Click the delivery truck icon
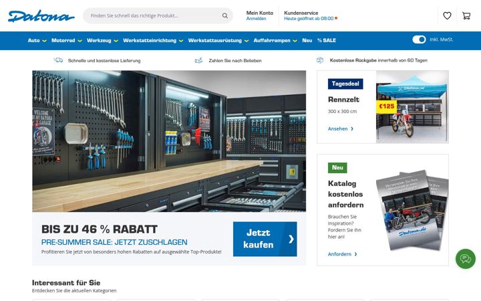The width and height of the screenshot is (481, 301). pos(58,60)
